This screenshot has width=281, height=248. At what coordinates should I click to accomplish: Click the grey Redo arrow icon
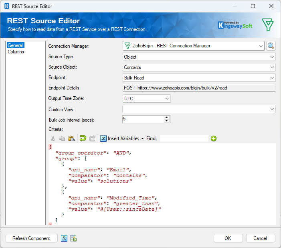point(92,138)
